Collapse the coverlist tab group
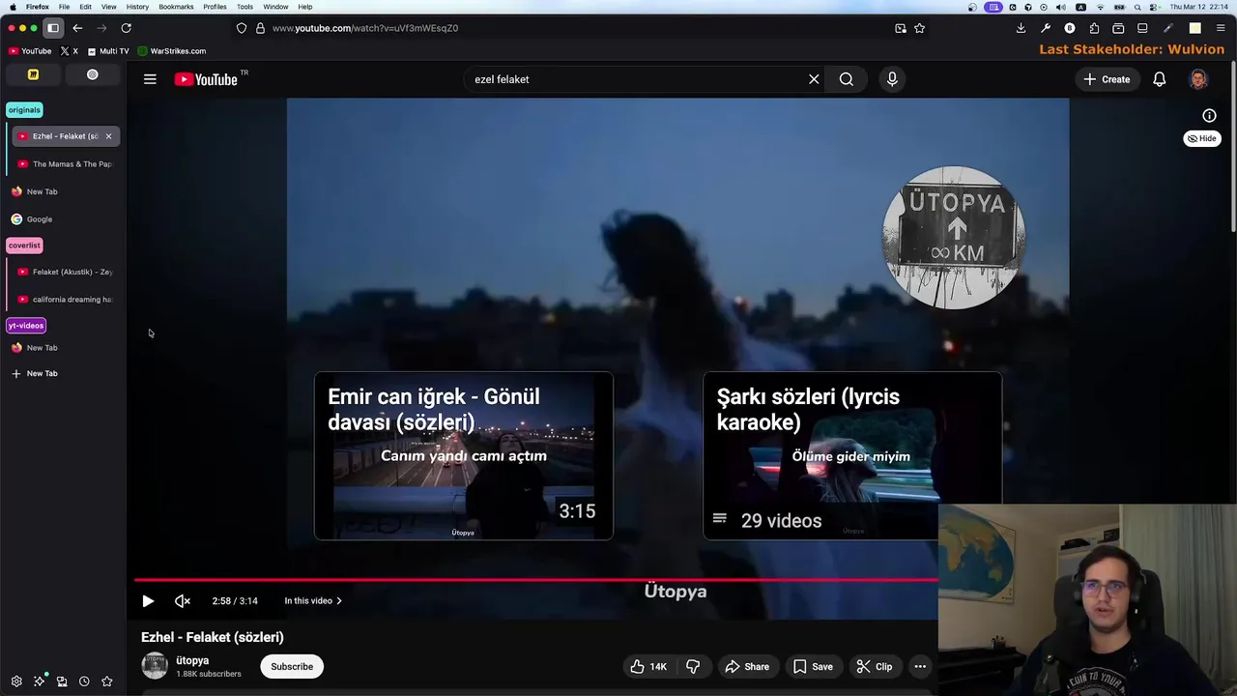This screenshot has height=696, width=1237. (x=24, y=245)
